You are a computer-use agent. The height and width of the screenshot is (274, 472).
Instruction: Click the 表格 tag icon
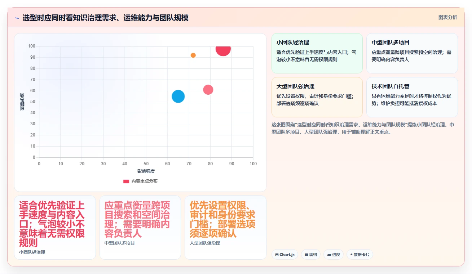306,255
